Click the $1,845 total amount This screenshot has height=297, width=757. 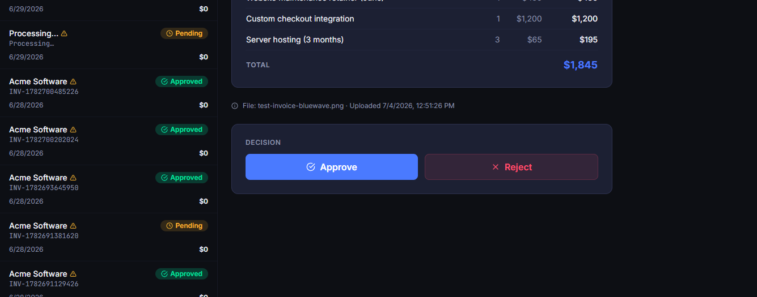click(580, 65)
